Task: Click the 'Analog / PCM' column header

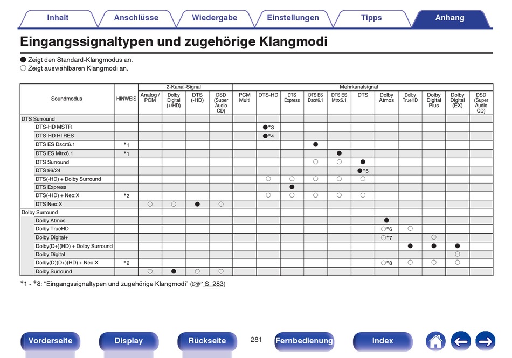Action: (x=150, y=97)
